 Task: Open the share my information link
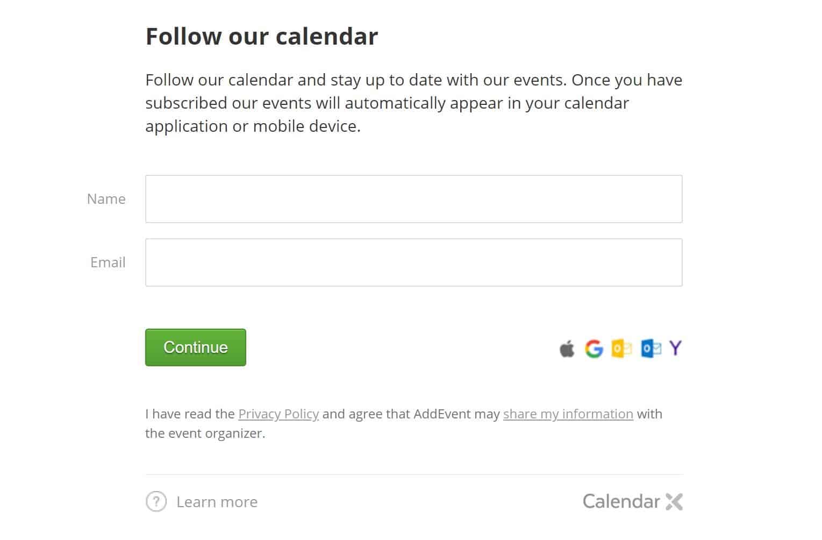[568, 414]
